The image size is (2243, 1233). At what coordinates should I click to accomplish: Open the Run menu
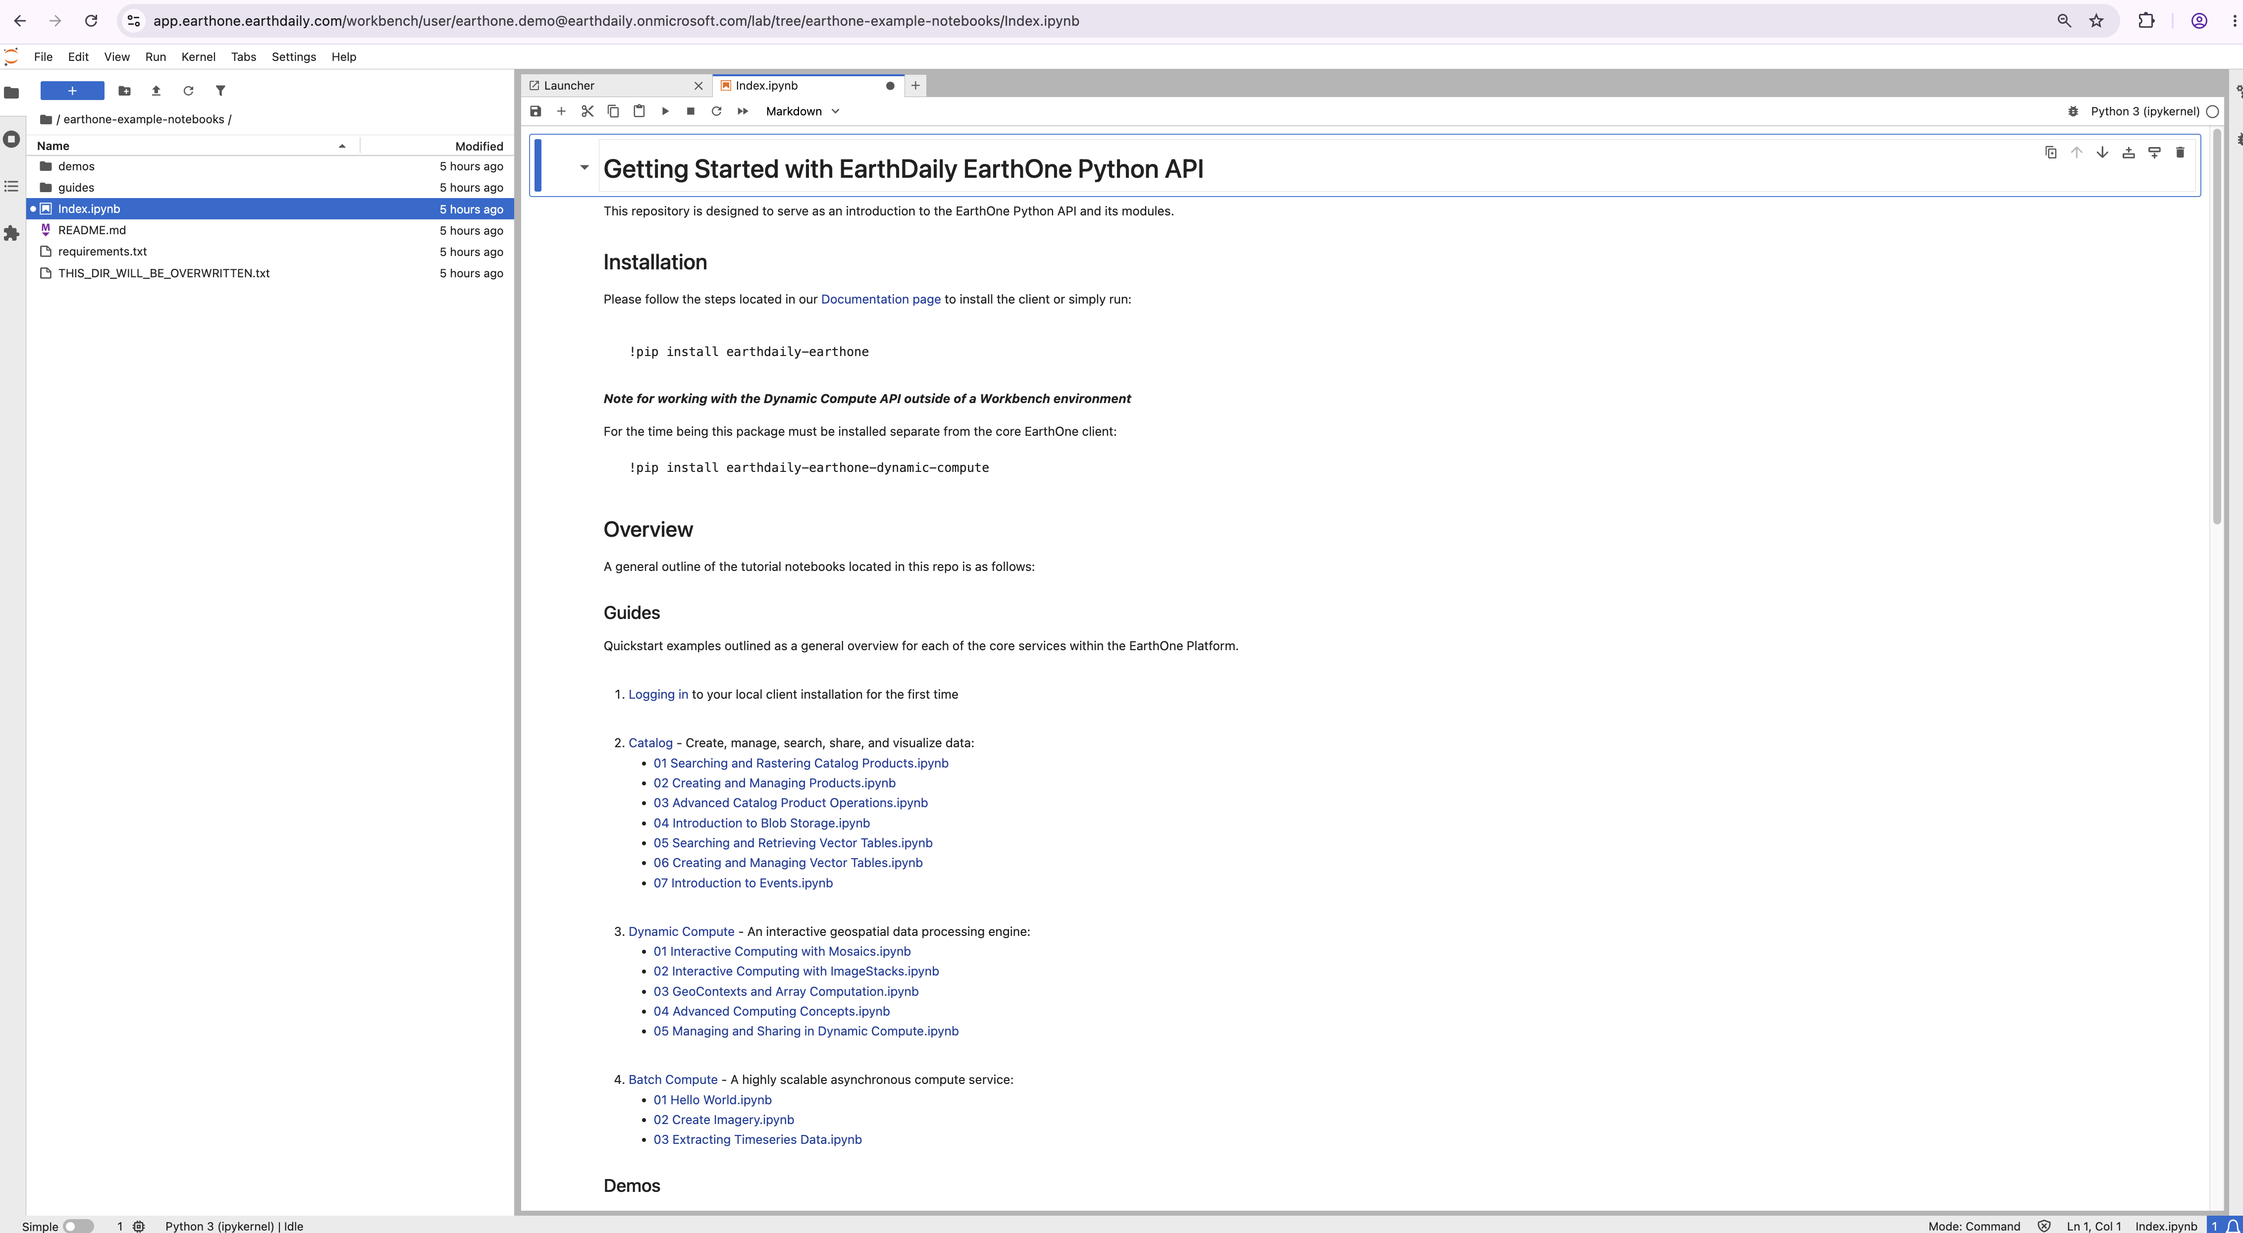click(156, 56)
